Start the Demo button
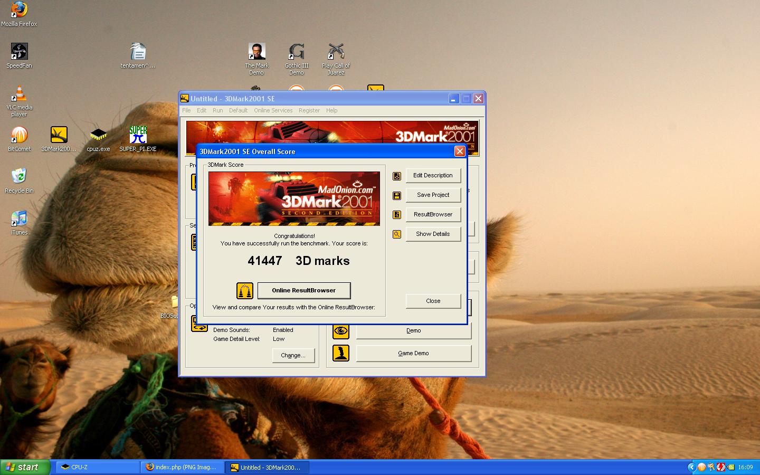Screen dimensions: 760x475 [413, 331]
